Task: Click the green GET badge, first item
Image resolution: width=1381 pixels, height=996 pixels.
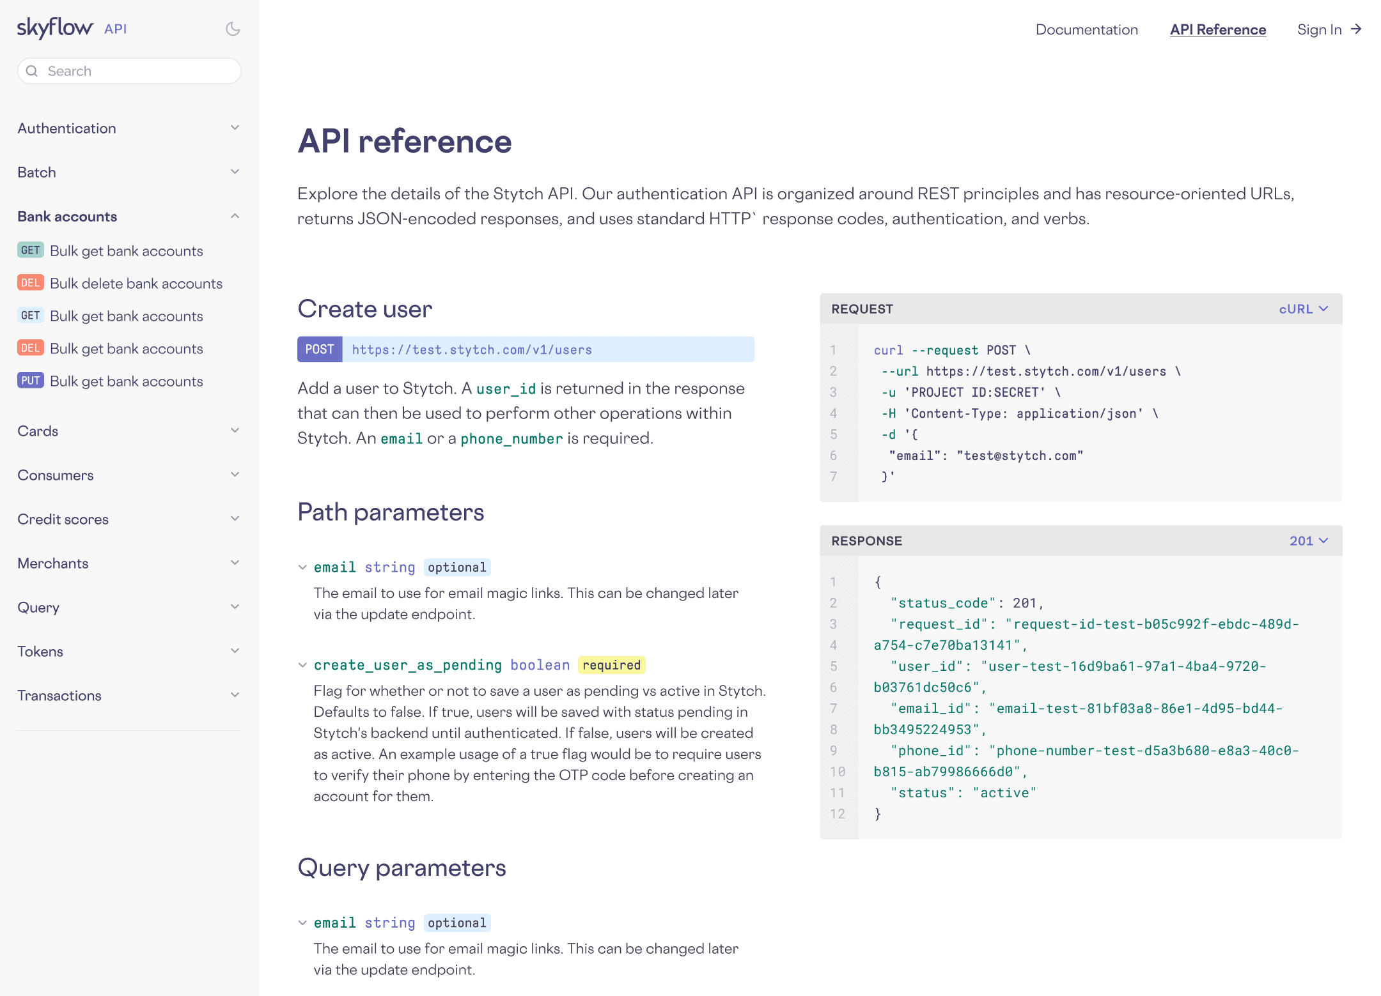Action: [30, 250]
